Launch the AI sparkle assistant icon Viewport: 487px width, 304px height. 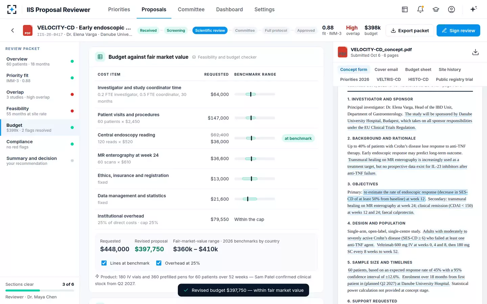473,9
